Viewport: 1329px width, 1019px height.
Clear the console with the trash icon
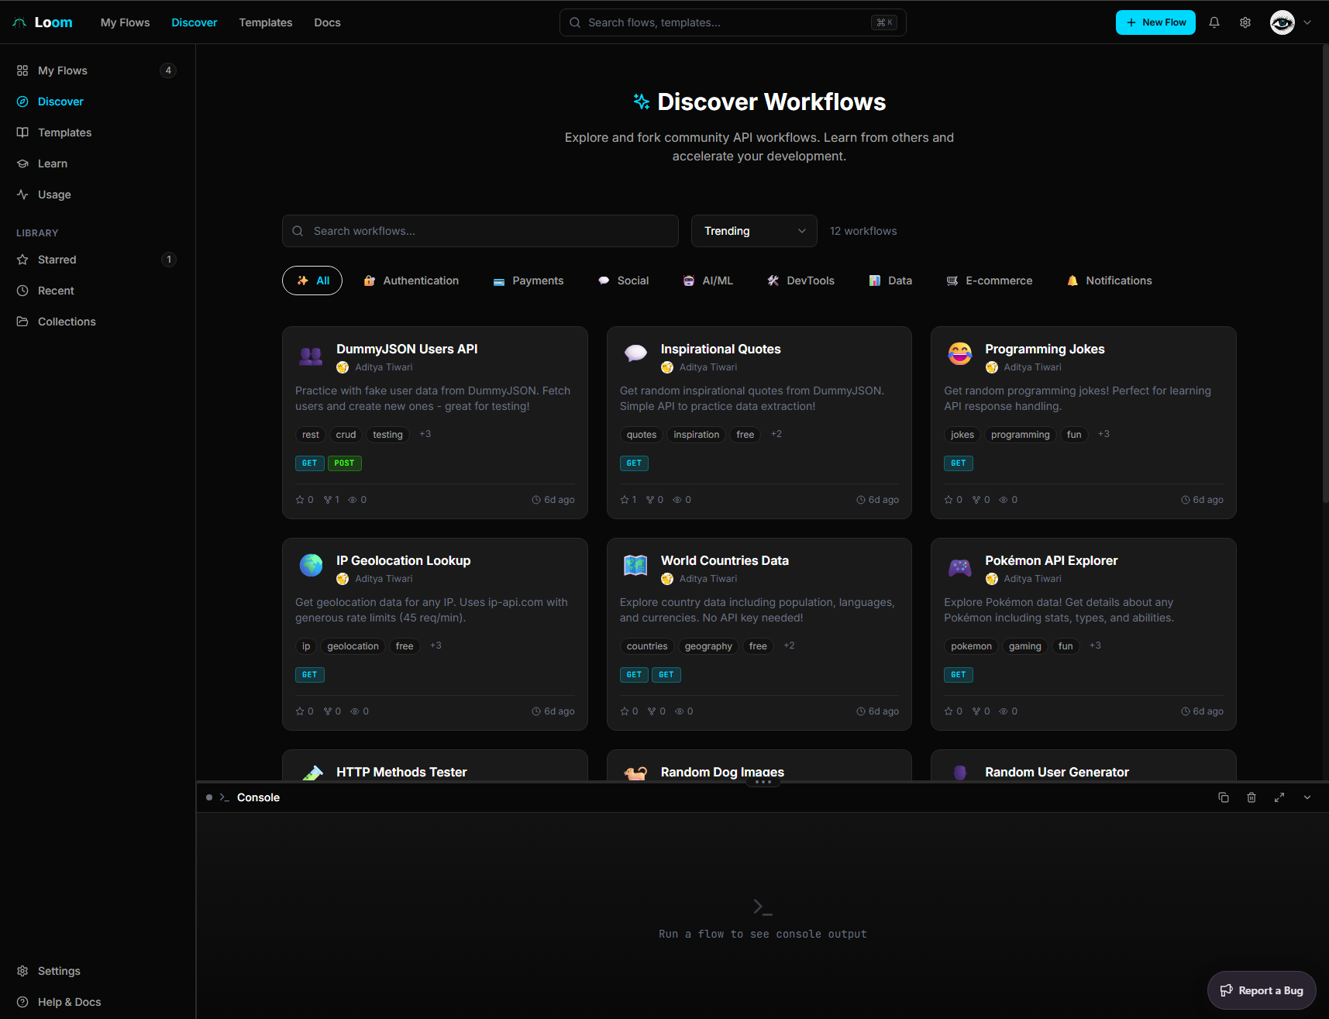[1252, 797]
